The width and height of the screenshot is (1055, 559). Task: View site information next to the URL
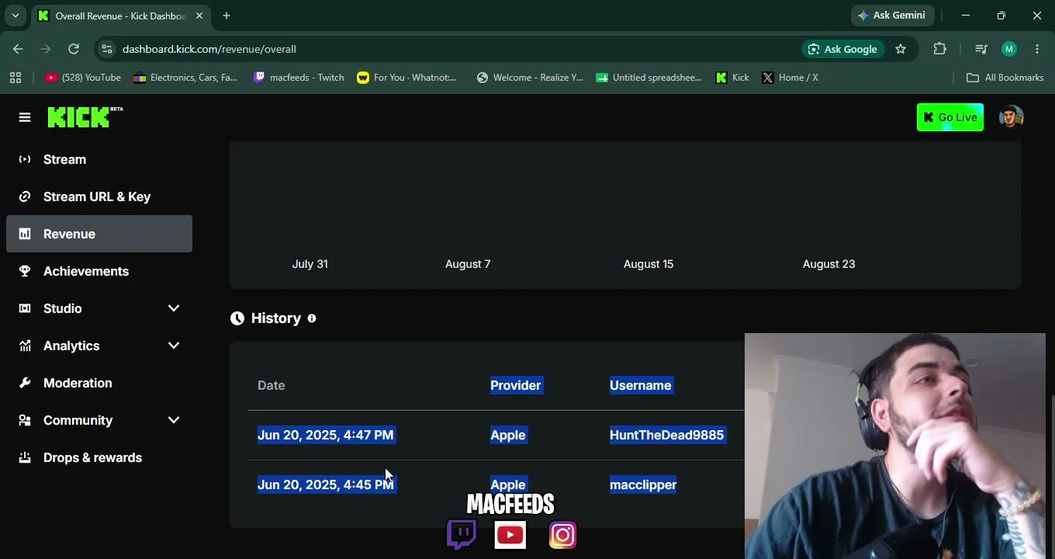(107, 49)
